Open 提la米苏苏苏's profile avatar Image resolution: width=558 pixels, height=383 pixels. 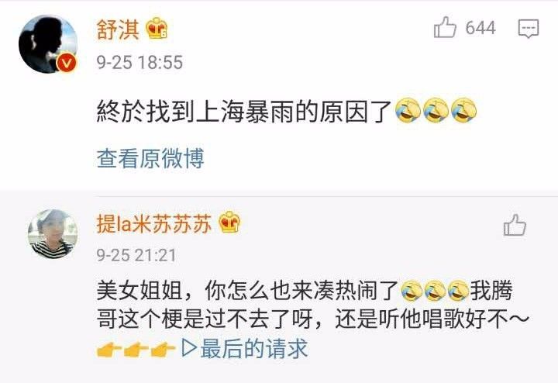[x=53, y=233]
